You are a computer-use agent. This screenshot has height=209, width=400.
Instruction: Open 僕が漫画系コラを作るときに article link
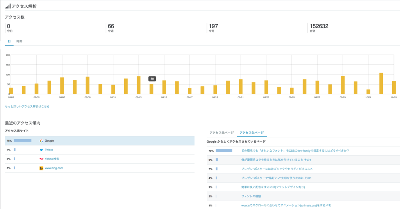click(x=276, y=160)
